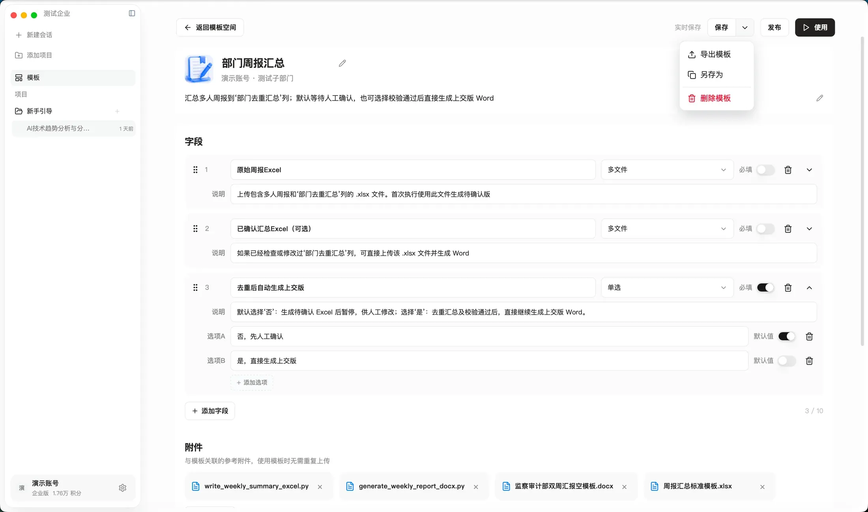Screen dimensions: 868x512
Task: Click file icon of write_weekly_summary_excel.py
Action: coord(195,486)
